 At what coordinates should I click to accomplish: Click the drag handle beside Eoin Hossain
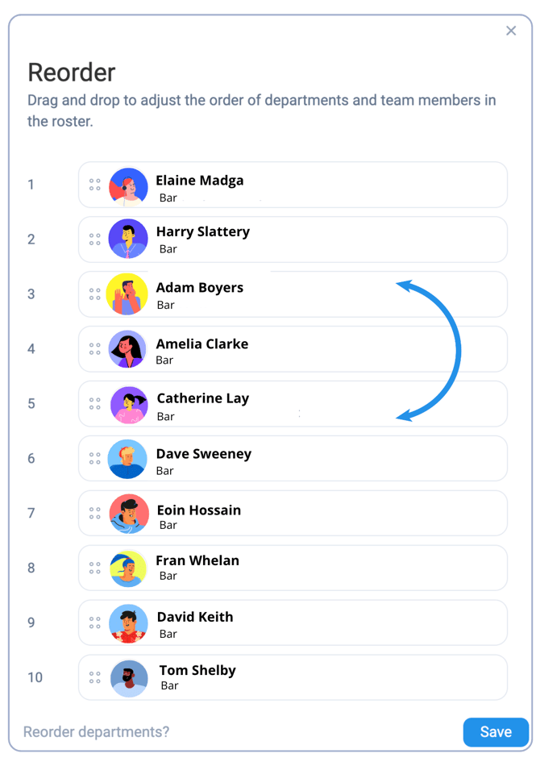point(94,513)
